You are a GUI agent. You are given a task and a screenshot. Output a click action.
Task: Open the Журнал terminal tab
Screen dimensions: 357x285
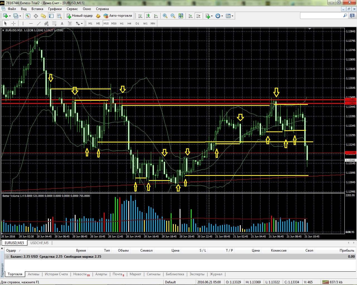pyautogui.click(x=216, y=274)
